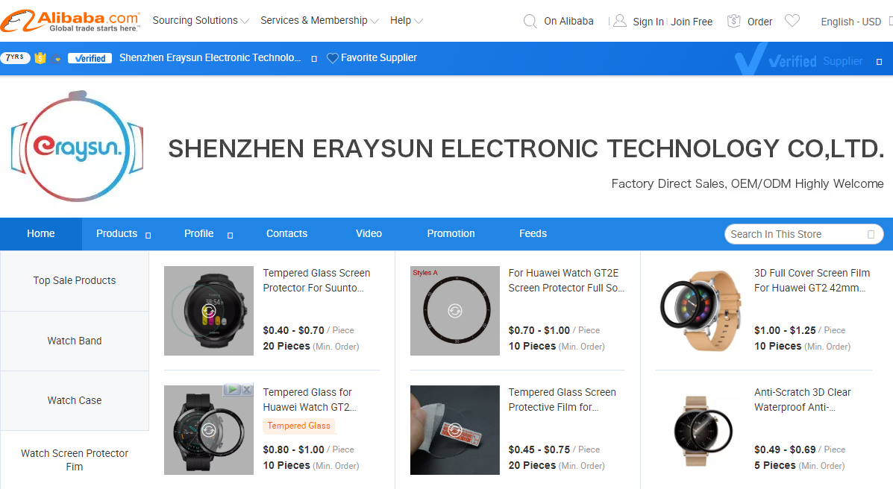Click the 7YRS supplier badge
This screenshot has height=489, width=893.
pos(16,57)
